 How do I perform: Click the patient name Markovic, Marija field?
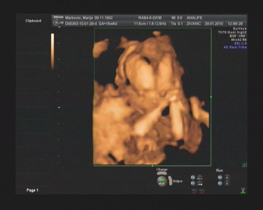(x=79, y=17)
